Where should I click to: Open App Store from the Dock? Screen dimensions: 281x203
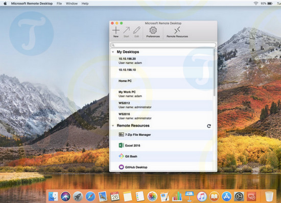point(226,196)
